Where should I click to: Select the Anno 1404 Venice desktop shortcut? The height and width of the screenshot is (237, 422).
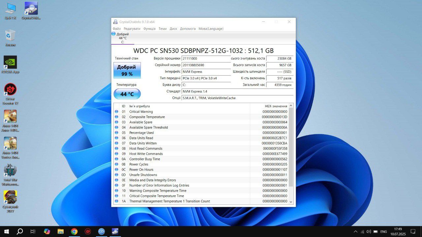(10, 148)
